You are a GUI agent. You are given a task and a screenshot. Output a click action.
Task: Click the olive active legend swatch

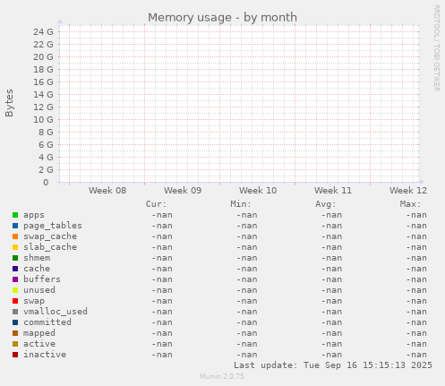coord(15,344)
